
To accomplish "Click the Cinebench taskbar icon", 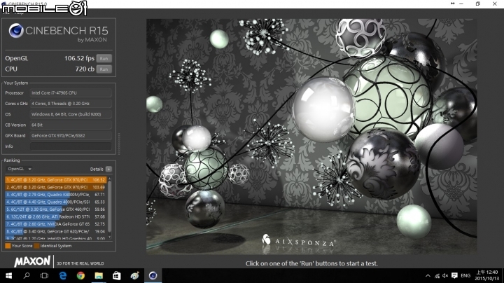I will pyautogui.click(x=153, y=275).
